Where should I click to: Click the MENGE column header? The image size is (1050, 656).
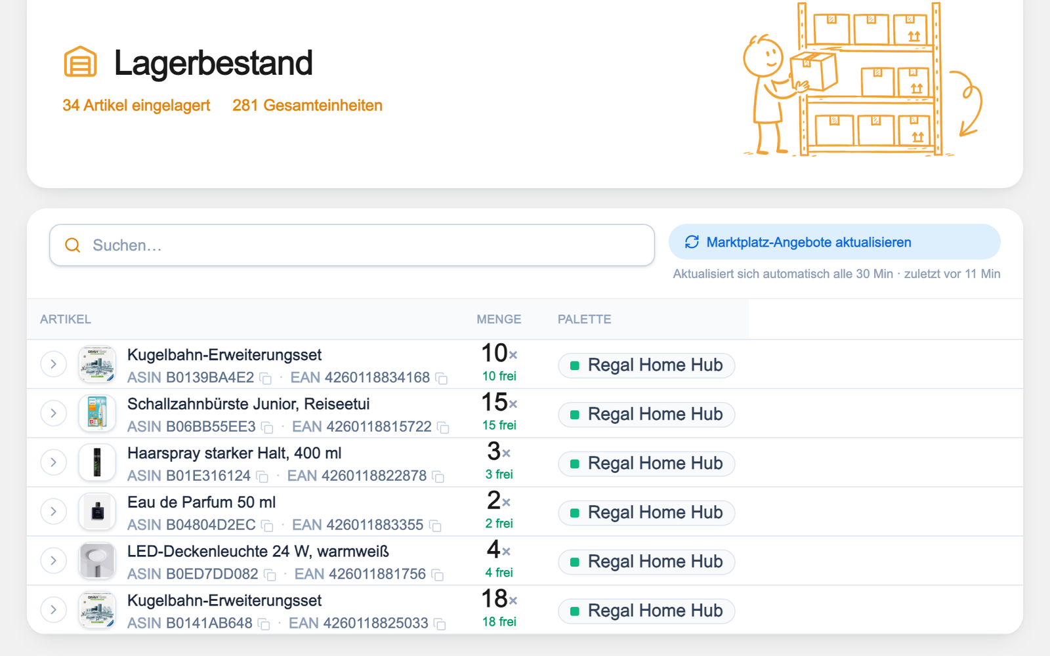[x=499, y=319]
